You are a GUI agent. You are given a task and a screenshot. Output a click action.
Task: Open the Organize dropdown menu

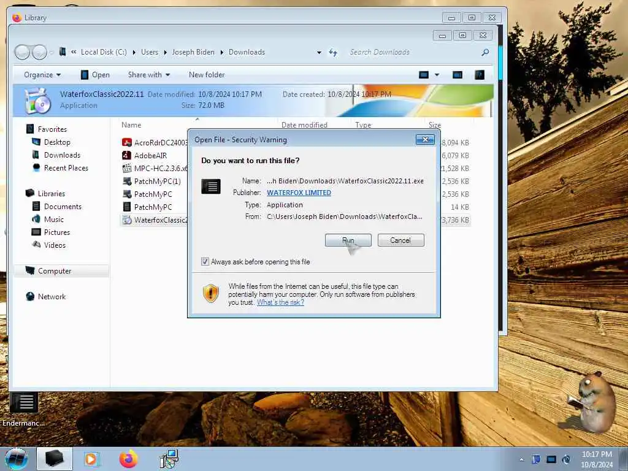(42, 75)
